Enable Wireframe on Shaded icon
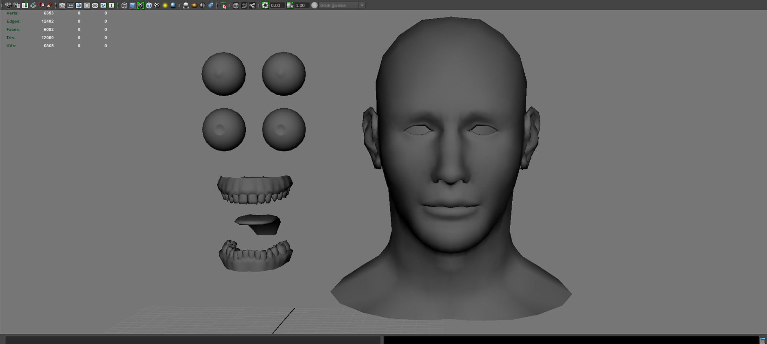This screenshot has height=344, width=767. [x=149, y=5]
